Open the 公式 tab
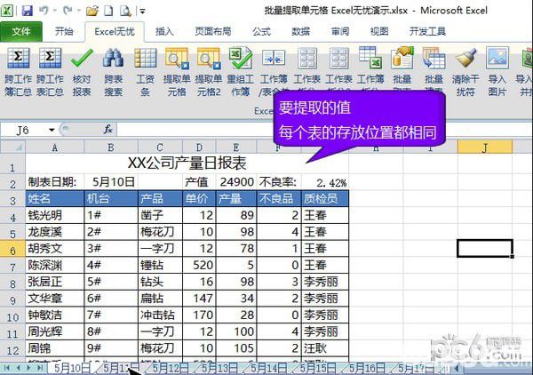 pyautogui.click(x=261, y=31)
